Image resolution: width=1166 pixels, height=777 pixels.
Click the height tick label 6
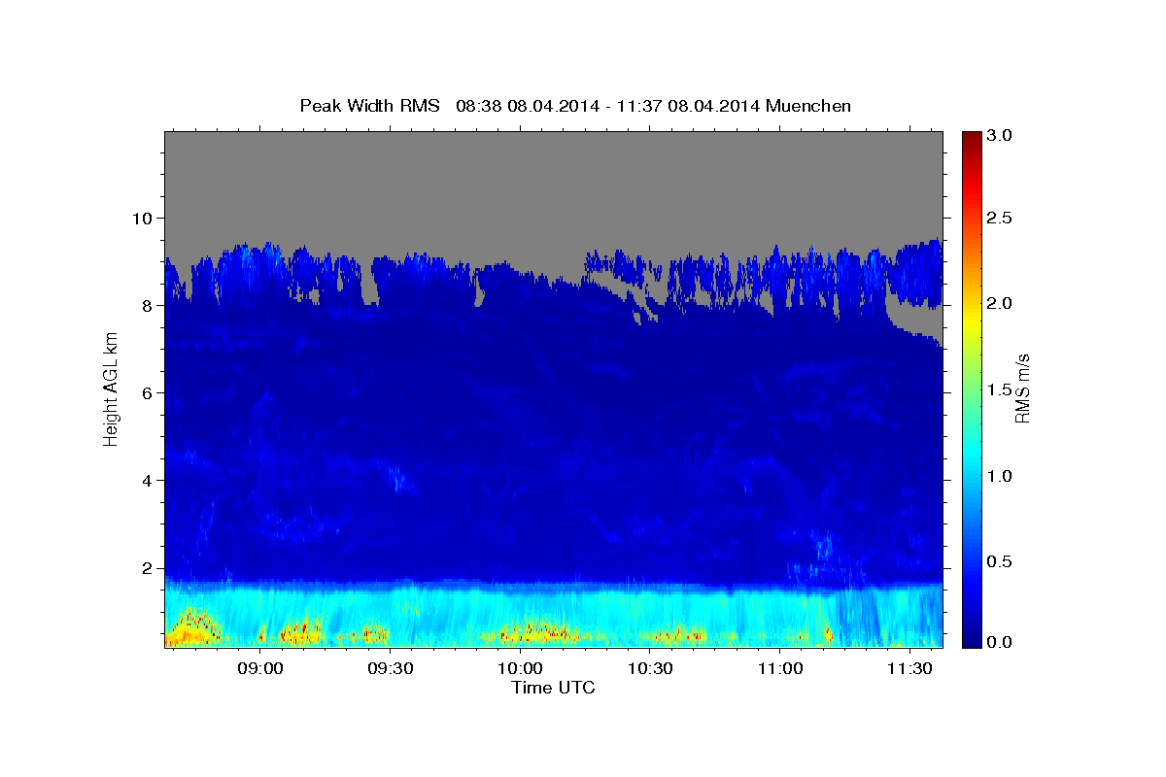(x=148, y=392)
